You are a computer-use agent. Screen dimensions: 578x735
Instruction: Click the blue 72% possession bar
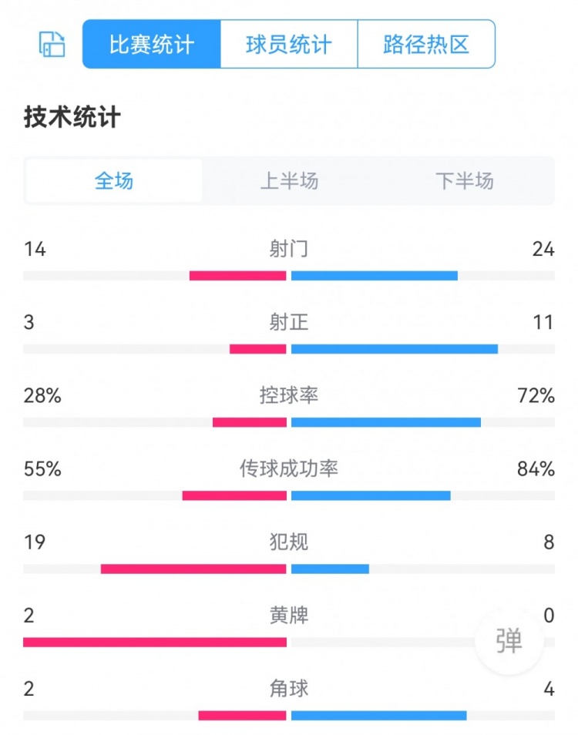click(x=385, y=422)
